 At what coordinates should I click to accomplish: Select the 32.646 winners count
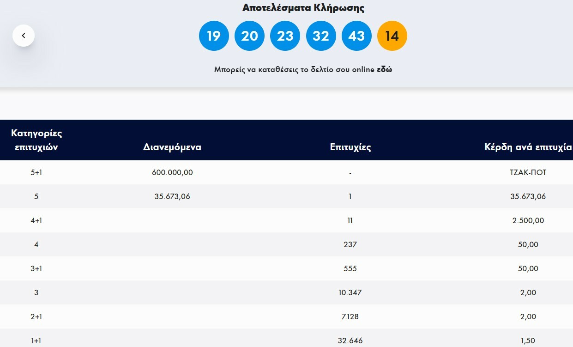[350, 341]
